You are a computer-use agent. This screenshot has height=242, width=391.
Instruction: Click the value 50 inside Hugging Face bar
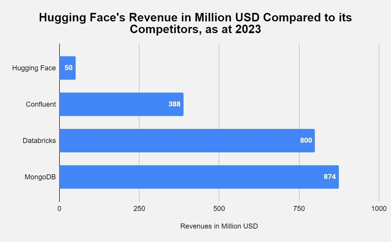coord(69,68)
